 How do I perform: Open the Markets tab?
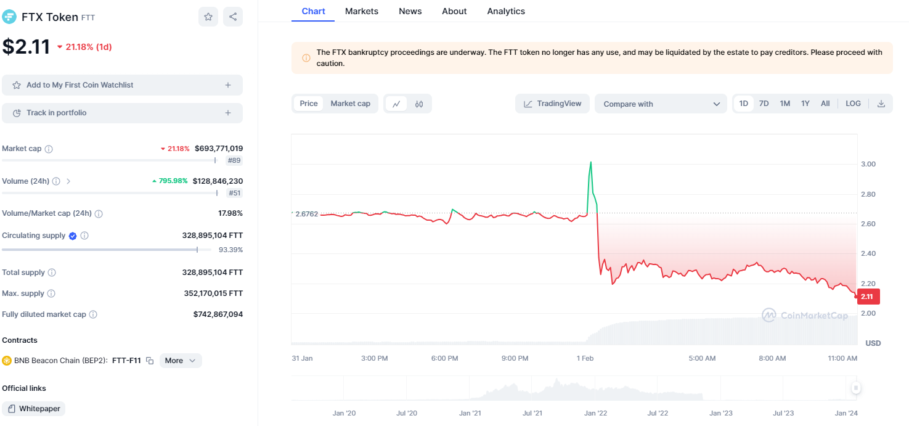(x=362, y=11)
